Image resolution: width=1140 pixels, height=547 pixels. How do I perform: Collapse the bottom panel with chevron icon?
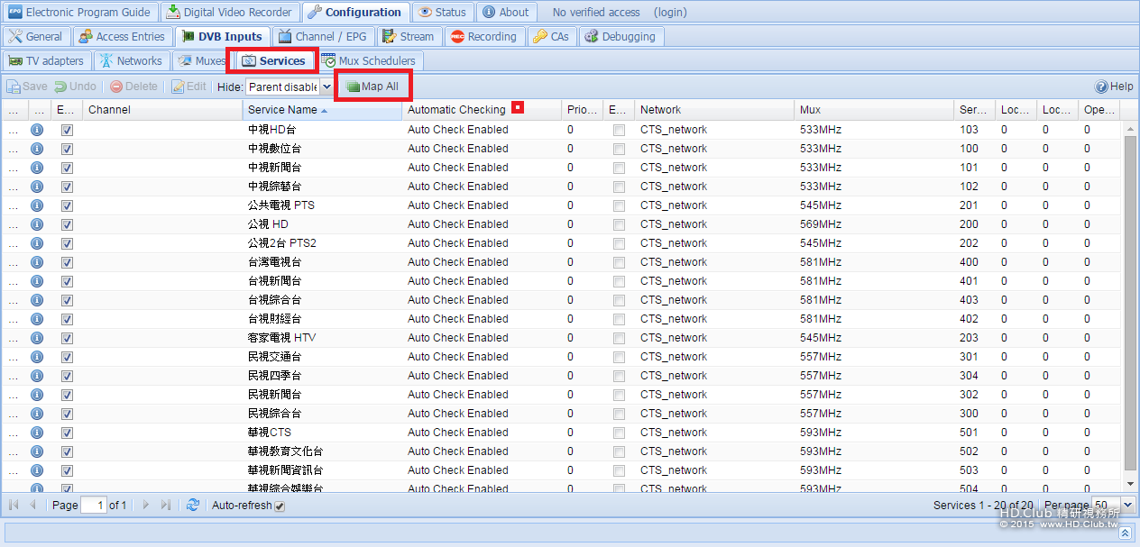coord(1125,533)
